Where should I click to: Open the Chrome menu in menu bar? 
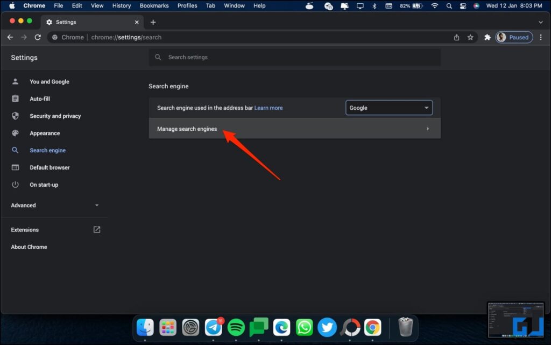coord(34,5)
